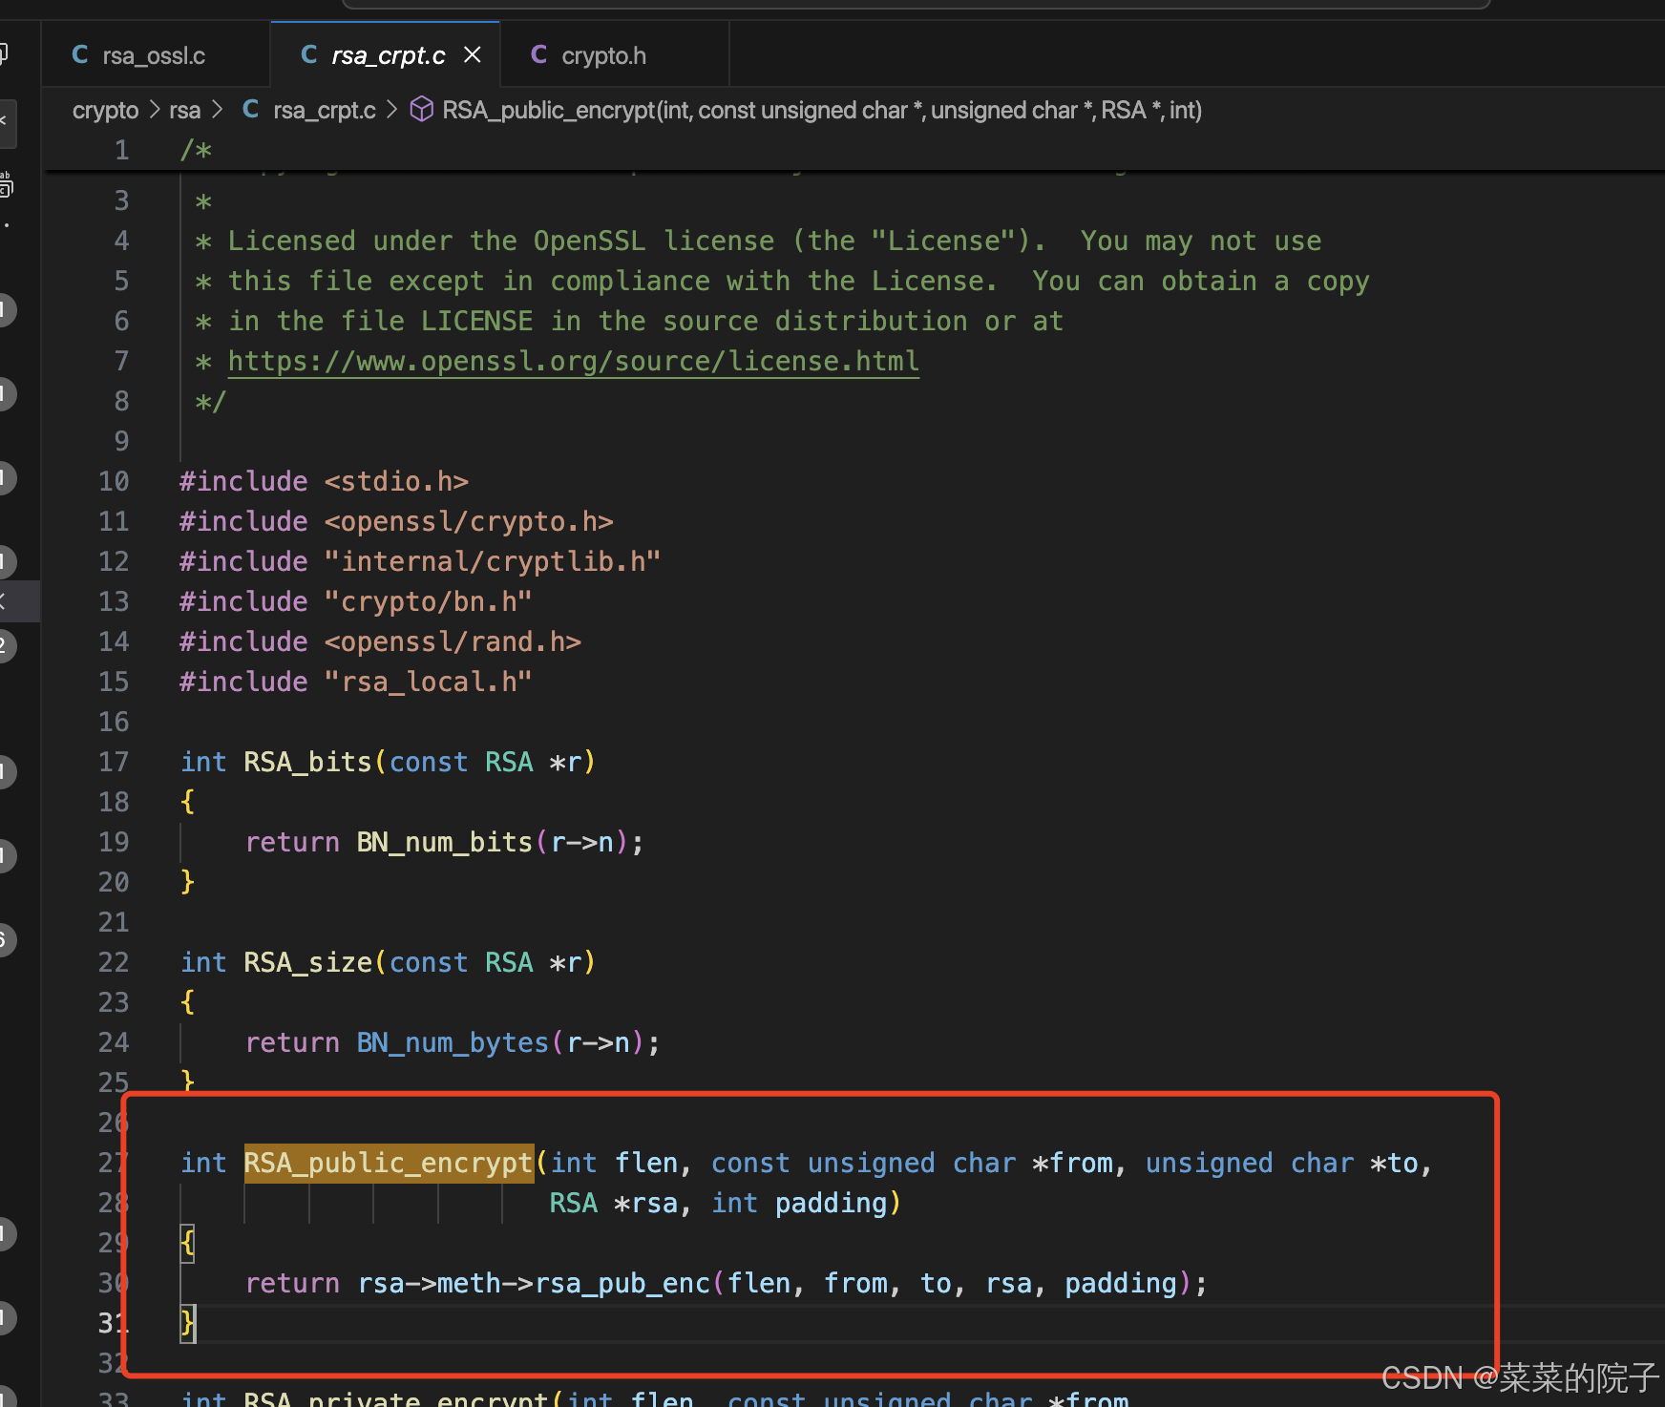Click the C language icon on the rsa_ossl.c tab
The height and width of the screenshot is (1407, 1665).
[x=79, y=54]
